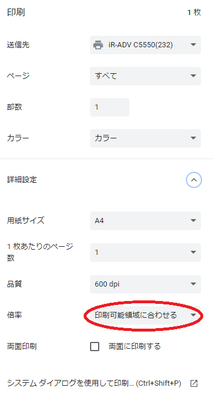Click the arrow of the カラー dropdown

tap(193, 138)
